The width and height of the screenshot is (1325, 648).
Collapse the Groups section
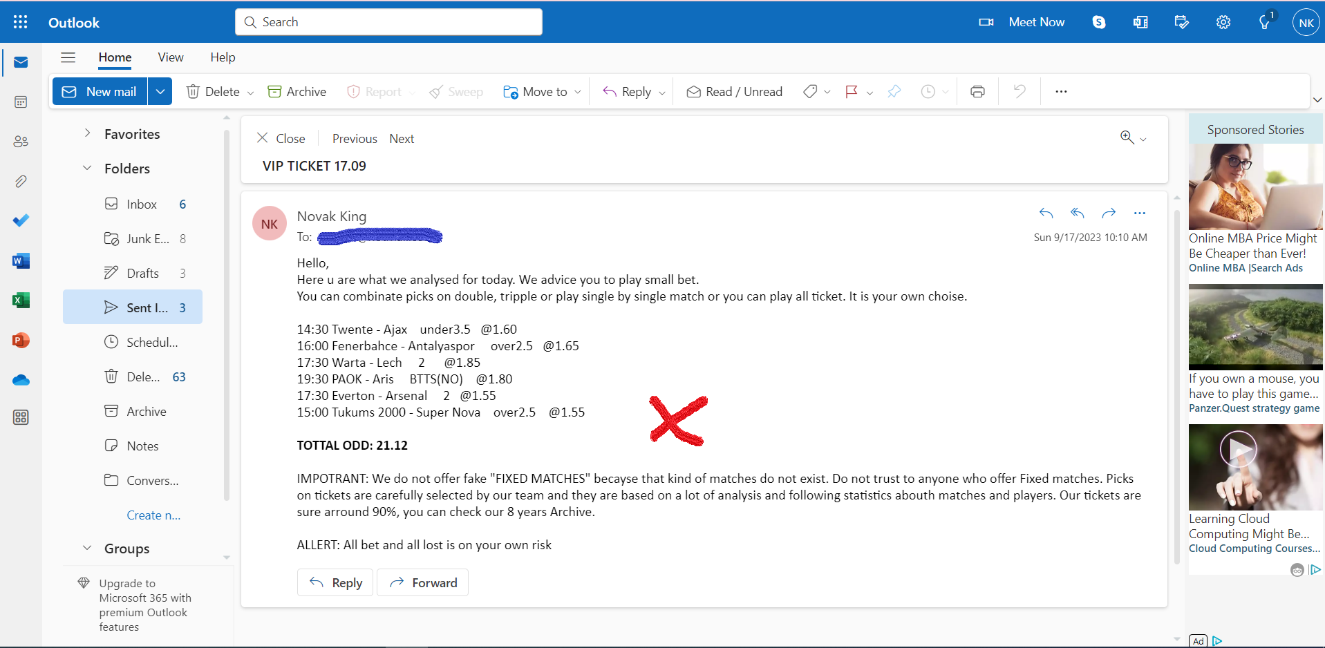(87, 548)
